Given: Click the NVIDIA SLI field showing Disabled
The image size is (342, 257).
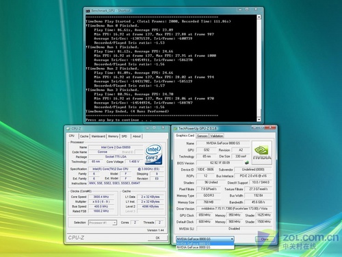Looking at the screenshot, I should [234, 228].
